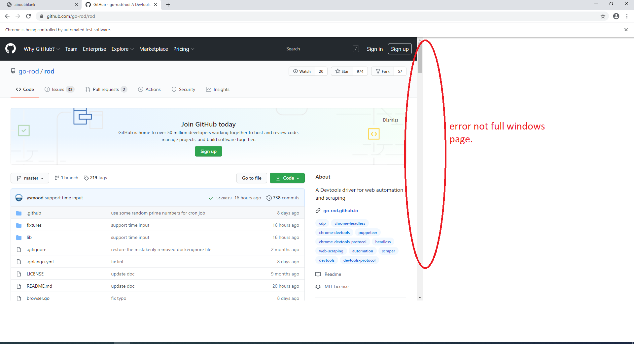The image size is (634, 344).
Task: Dismiss the Join GitHub banner
Action: [x=390, y=120]
